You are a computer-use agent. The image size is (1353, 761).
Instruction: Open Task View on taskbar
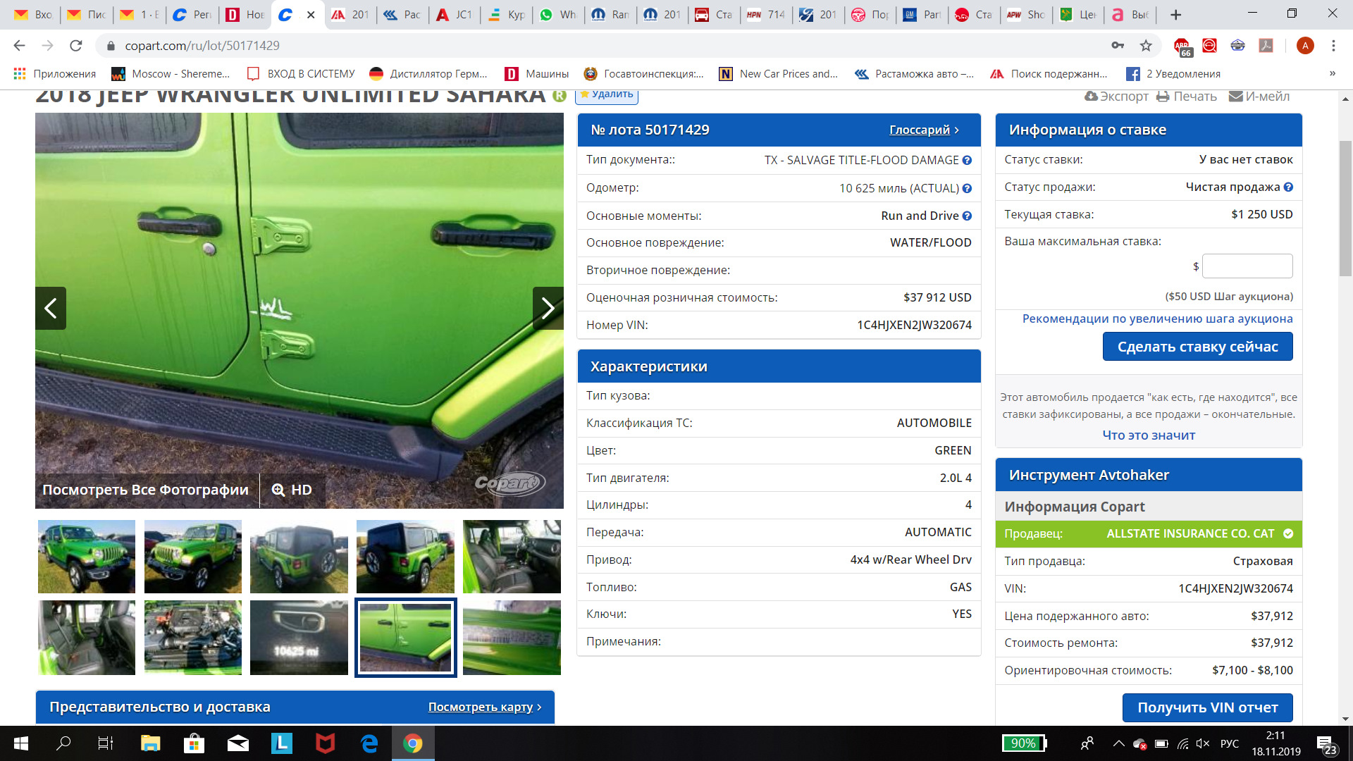(x=106, y=743)
